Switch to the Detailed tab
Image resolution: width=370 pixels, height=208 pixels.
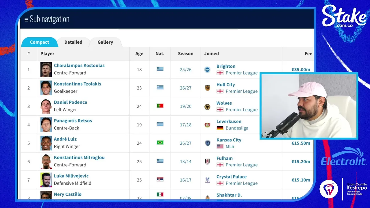(x=73, y=42)
